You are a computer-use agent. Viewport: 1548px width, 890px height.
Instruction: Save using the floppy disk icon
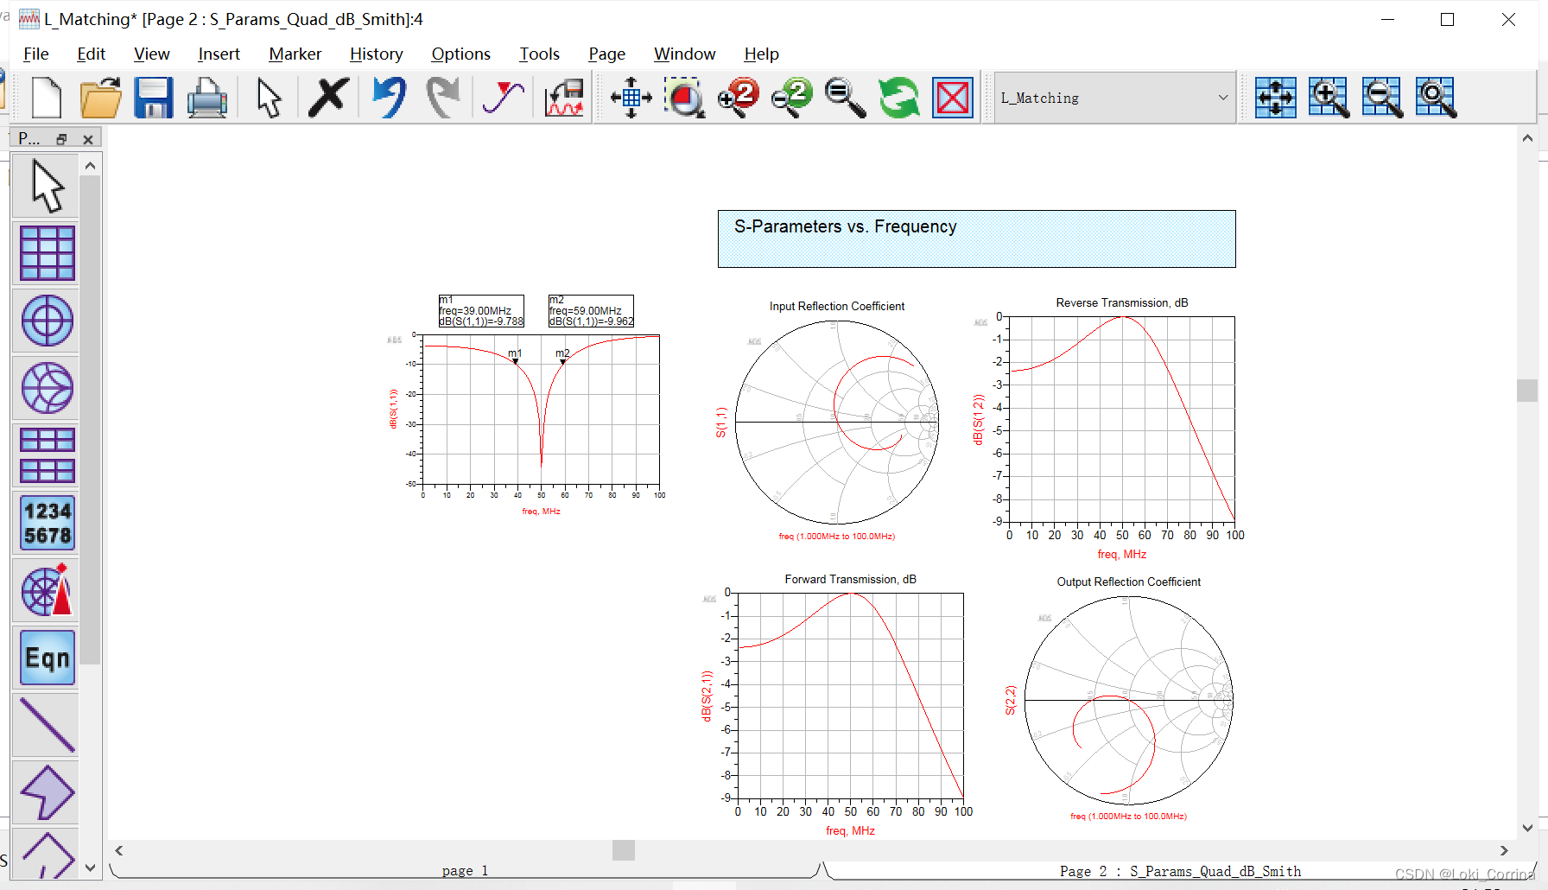[x=154, y=98]
